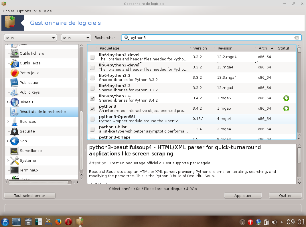Expand the Sciences tree node
This screenshot has width=306, height=227.
click(x=8, y=122)
